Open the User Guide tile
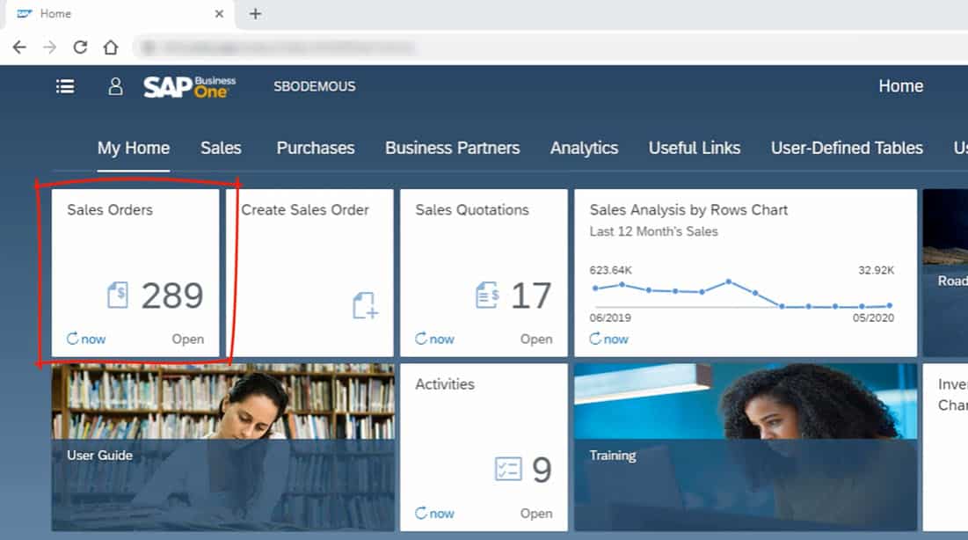 coord(222,447)
